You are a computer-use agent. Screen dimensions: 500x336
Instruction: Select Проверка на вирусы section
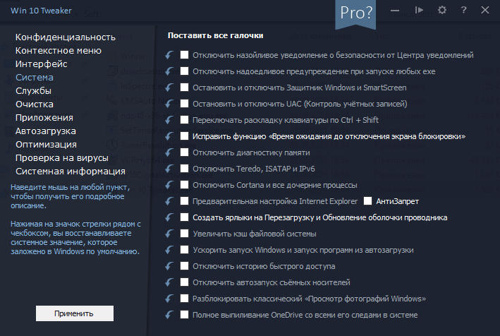[x=62, y=158]
